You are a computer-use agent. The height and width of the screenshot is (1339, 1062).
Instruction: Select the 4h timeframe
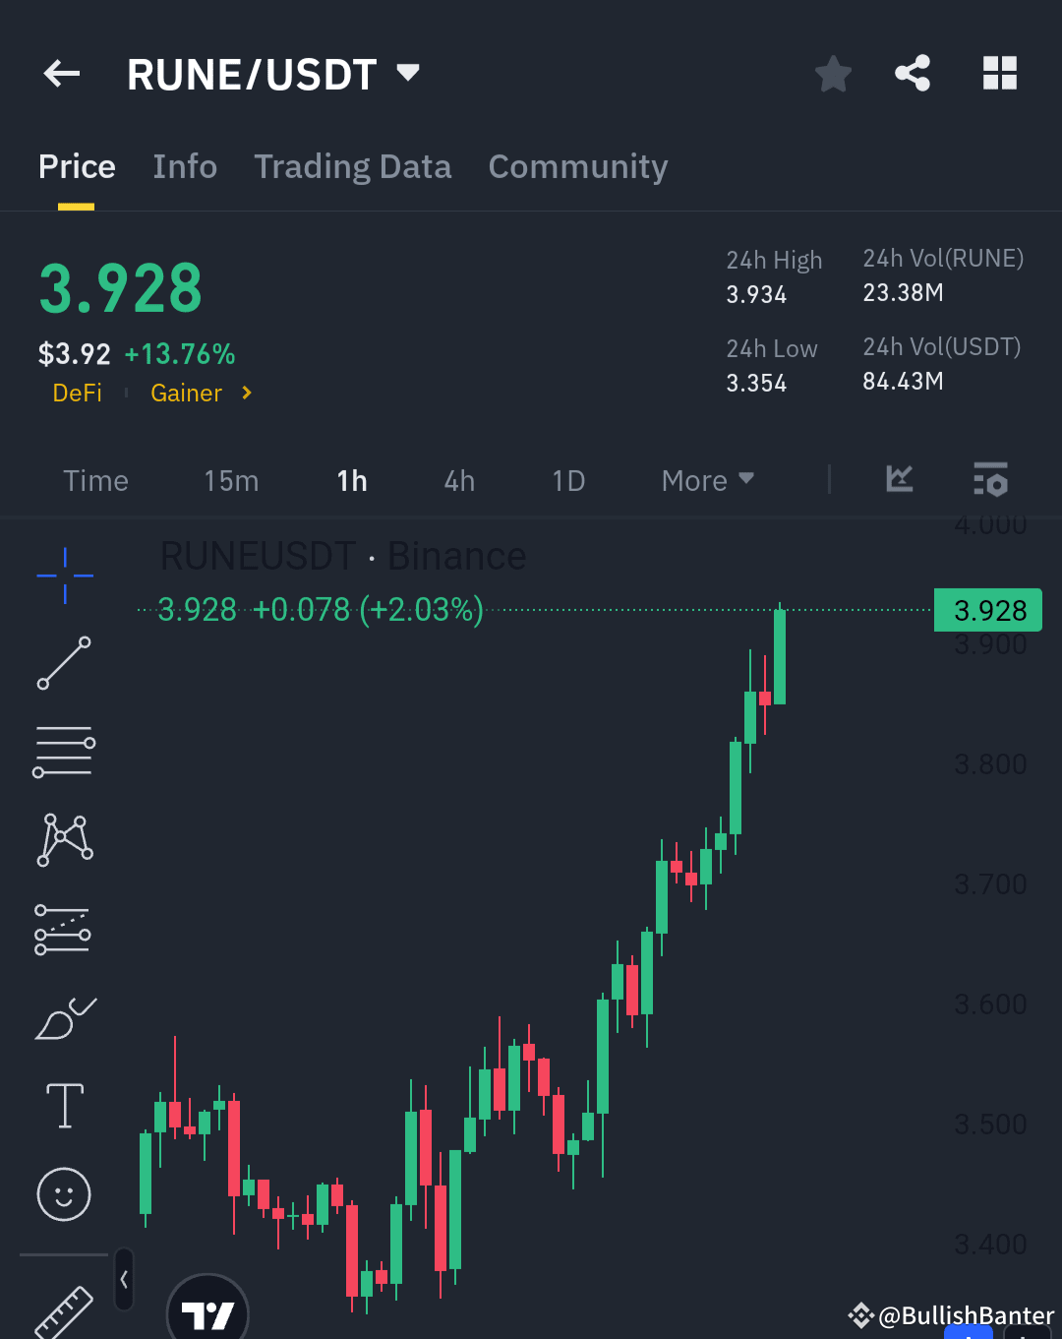click(x=457, y=480)
